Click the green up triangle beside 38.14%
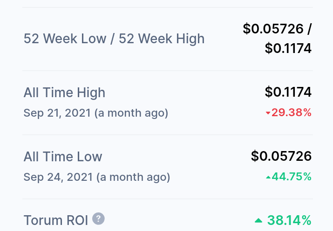The height and width of the screenshot is (231, 333). (258, 221)
